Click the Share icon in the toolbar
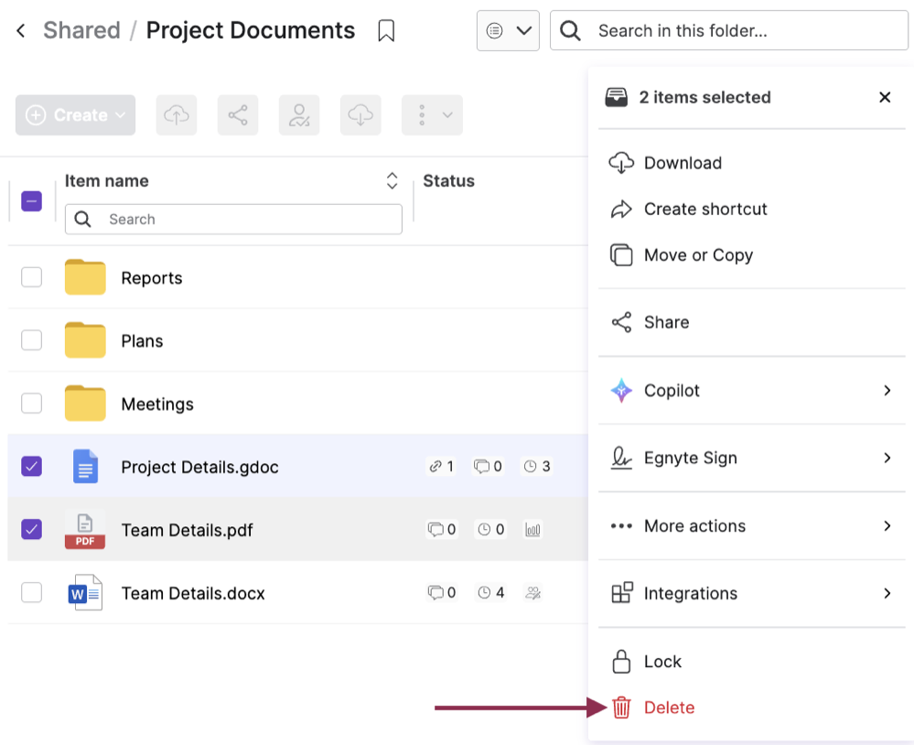Image resolution: width=914 pixels, height=745 pixels. pos(238,114)
